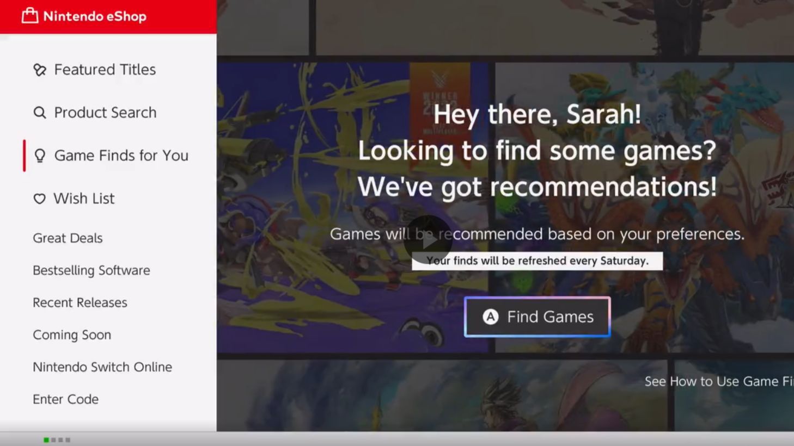
Task: Click the A button icon on Find Games
Action: tap(491, 317)
